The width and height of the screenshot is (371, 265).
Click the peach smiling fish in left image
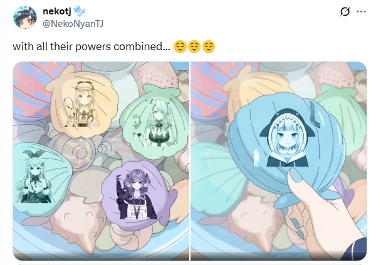pyautogui.click(x=78, y=217)
